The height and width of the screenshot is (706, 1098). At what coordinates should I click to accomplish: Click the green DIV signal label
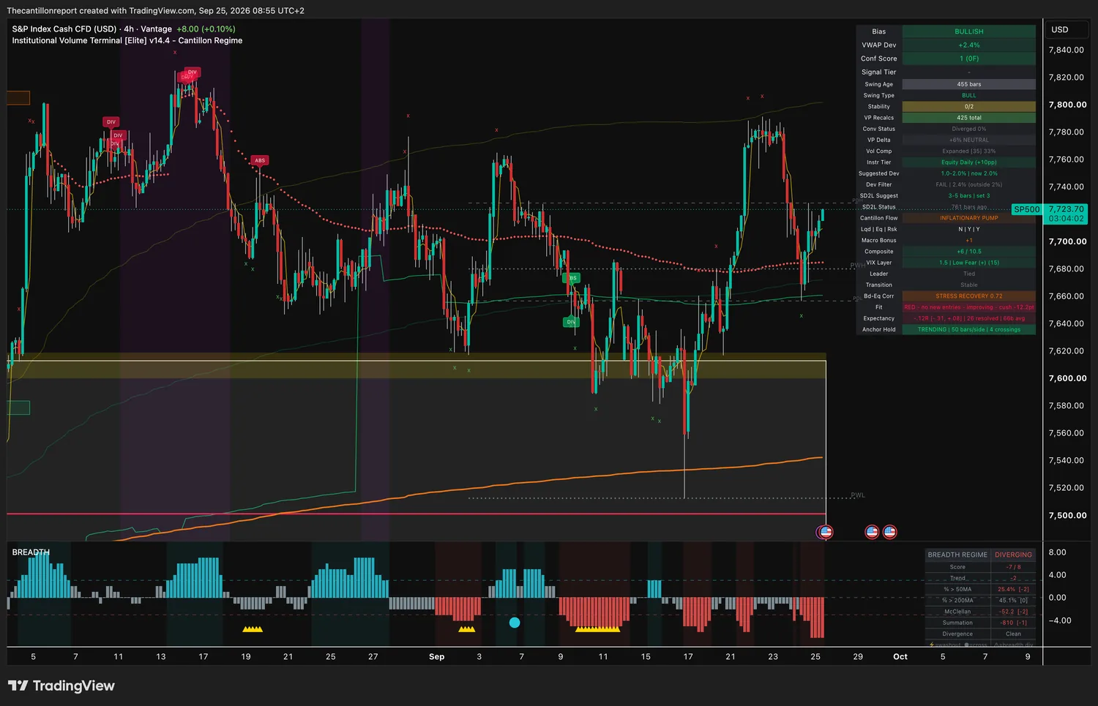tap(571, 322)
